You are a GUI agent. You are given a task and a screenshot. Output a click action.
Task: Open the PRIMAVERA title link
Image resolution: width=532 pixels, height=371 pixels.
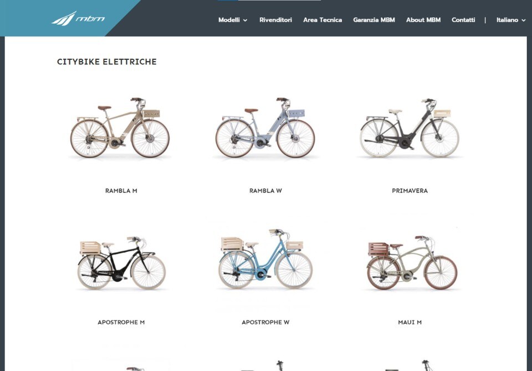tap(410, 191)
